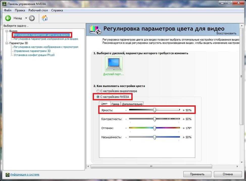This screenshot has height=181, width=246.
Task: Click the video color header icon
Action: (x=95, y=29)
